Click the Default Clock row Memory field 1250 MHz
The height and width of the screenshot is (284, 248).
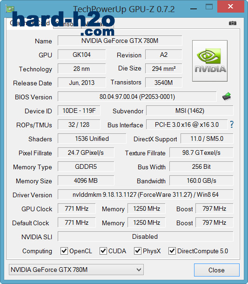[147, 222]
